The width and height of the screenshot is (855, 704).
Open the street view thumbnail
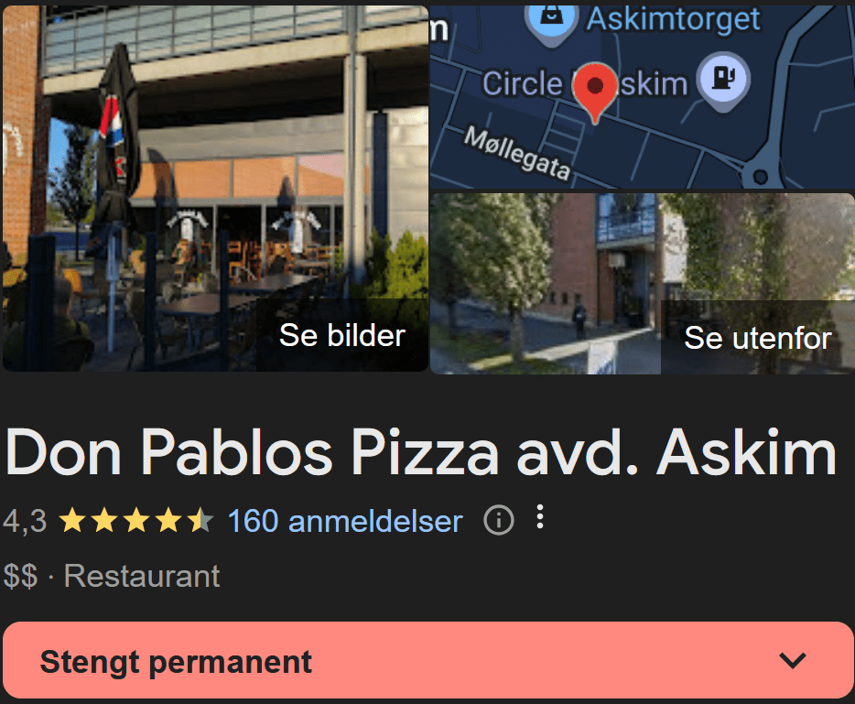point(643,284)
